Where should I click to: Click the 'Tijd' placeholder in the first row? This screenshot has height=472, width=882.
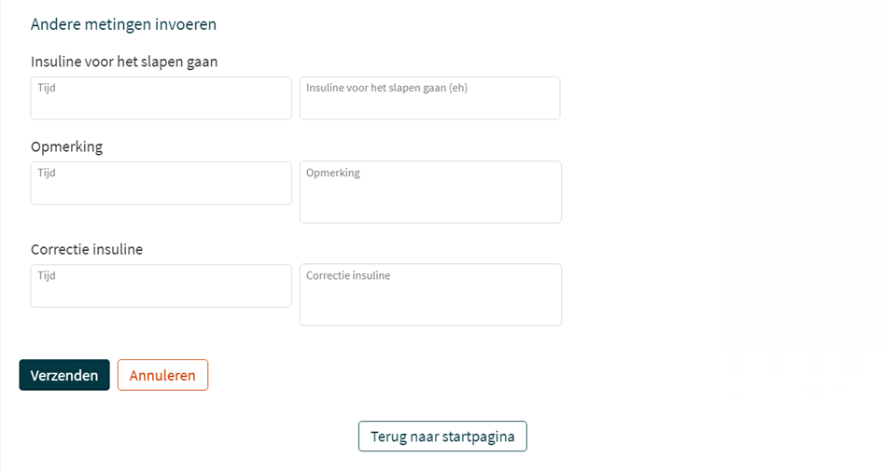pyautogui.click(x=47, y=88)
